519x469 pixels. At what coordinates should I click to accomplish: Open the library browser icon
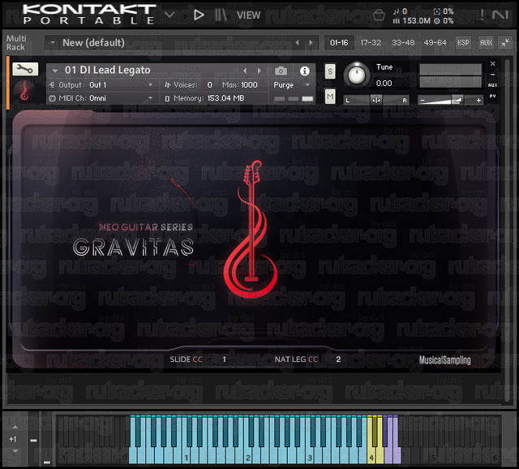click(221, 15)
